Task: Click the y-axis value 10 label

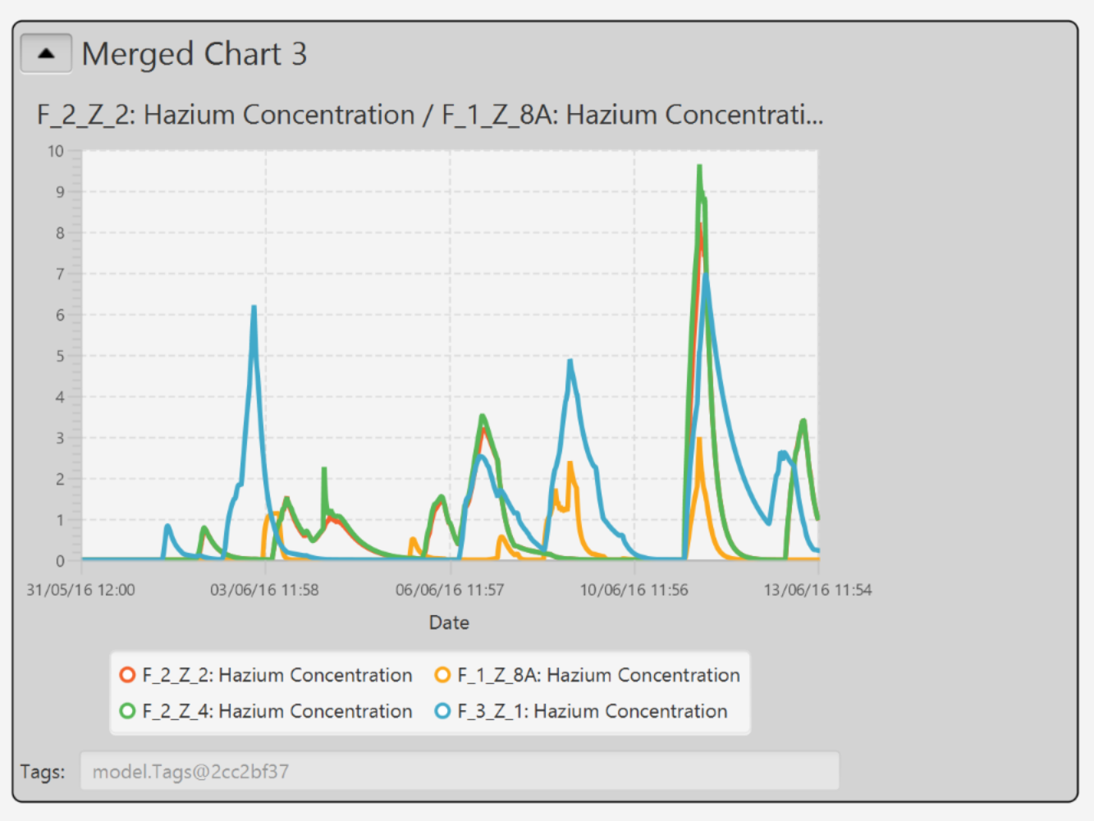Action: 55,151
